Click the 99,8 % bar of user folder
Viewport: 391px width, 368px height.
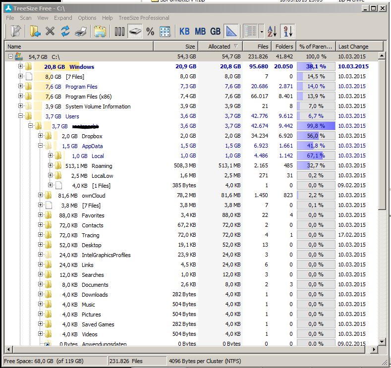pos(316,126)
